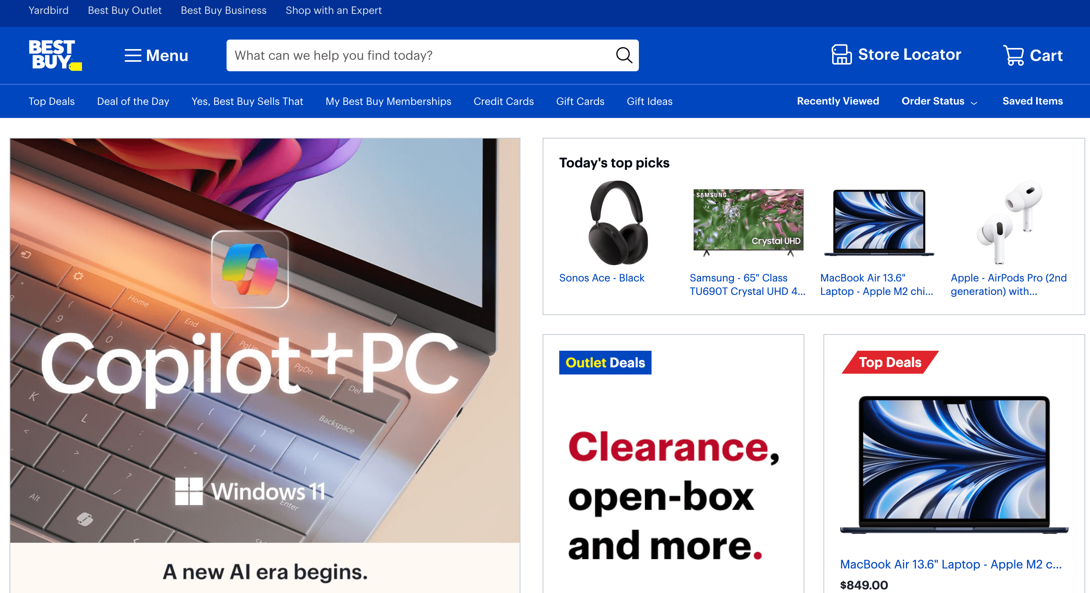The image size is (1090, 593).
Task: Open the Top Deals navigation menu item
Action: tap(52, 101)
